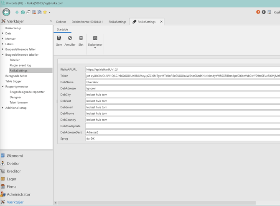The image size is (280, 206).
Task: Expand Additional setup tree node
Action: point(3,108)
